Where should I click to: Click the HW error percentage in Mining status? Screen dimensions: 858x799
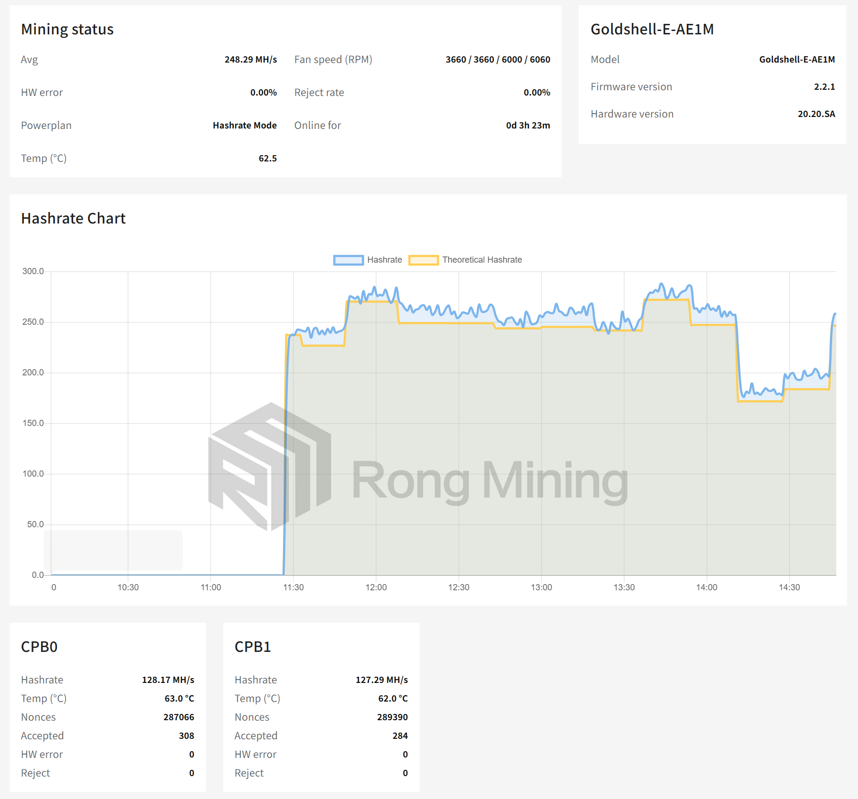coord(263,92)
